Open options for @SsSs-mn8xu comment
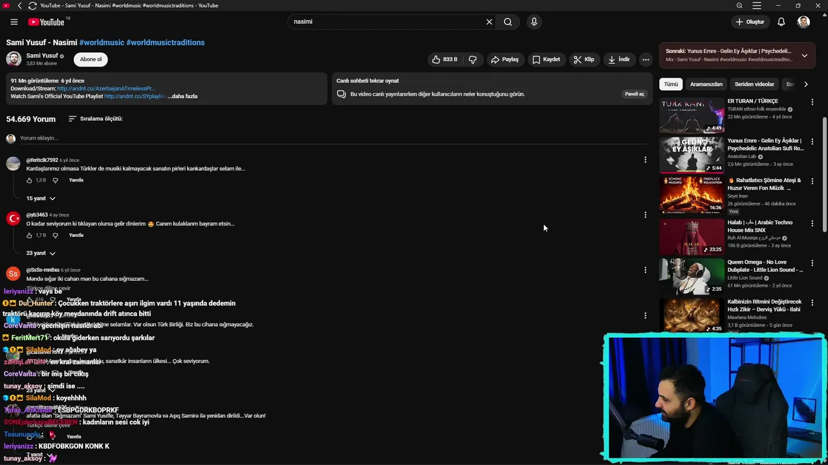The height and width of the screenshot is (465, 828). pyautogui.click(x=645, y=270)
